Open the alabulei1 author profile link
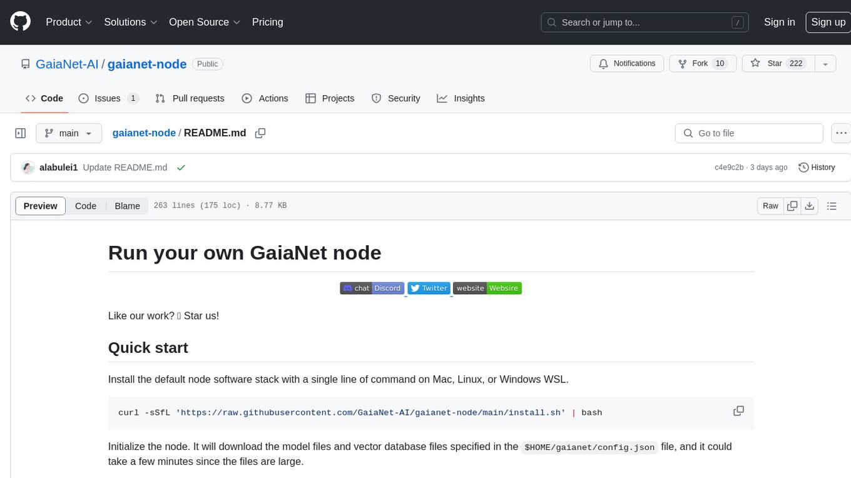Image resolution: width=851 pixels, height=478 pixels. coord(59,168)
